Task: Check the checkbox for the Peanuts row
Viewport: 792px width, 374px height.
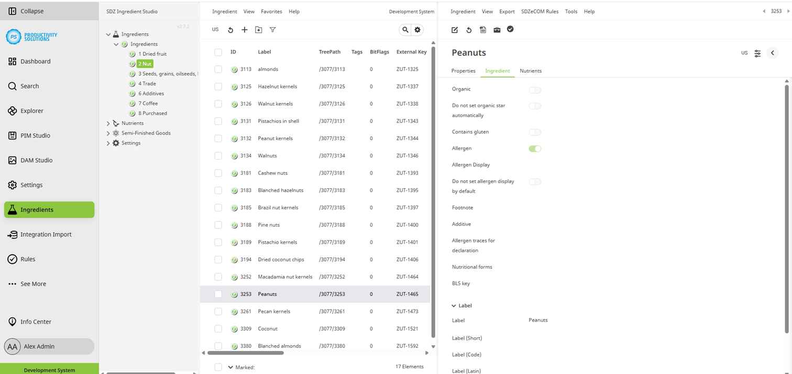Action: pos(218,294)
